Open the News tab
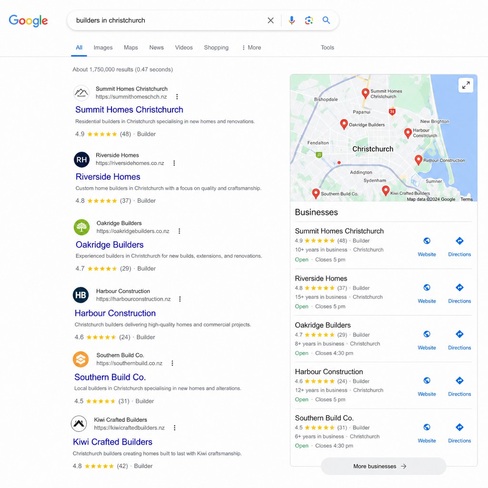 [x=156, y=48]
